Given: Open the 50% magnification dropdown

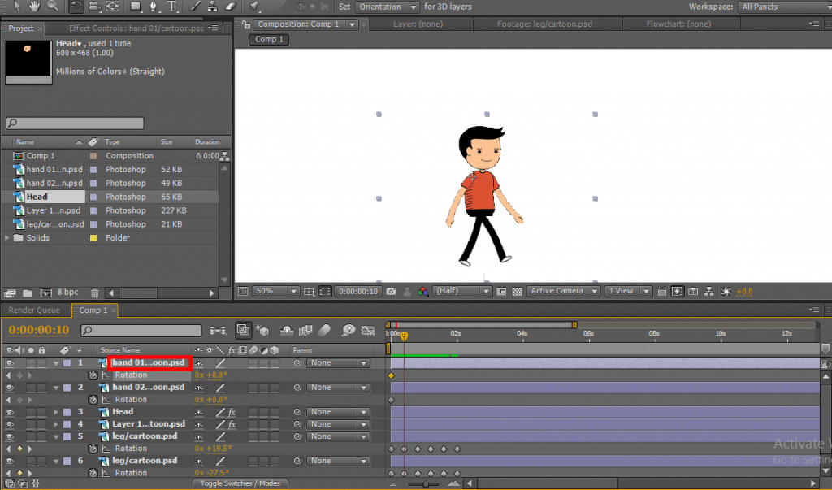Looking at the screenshot, I should (276, 291).
